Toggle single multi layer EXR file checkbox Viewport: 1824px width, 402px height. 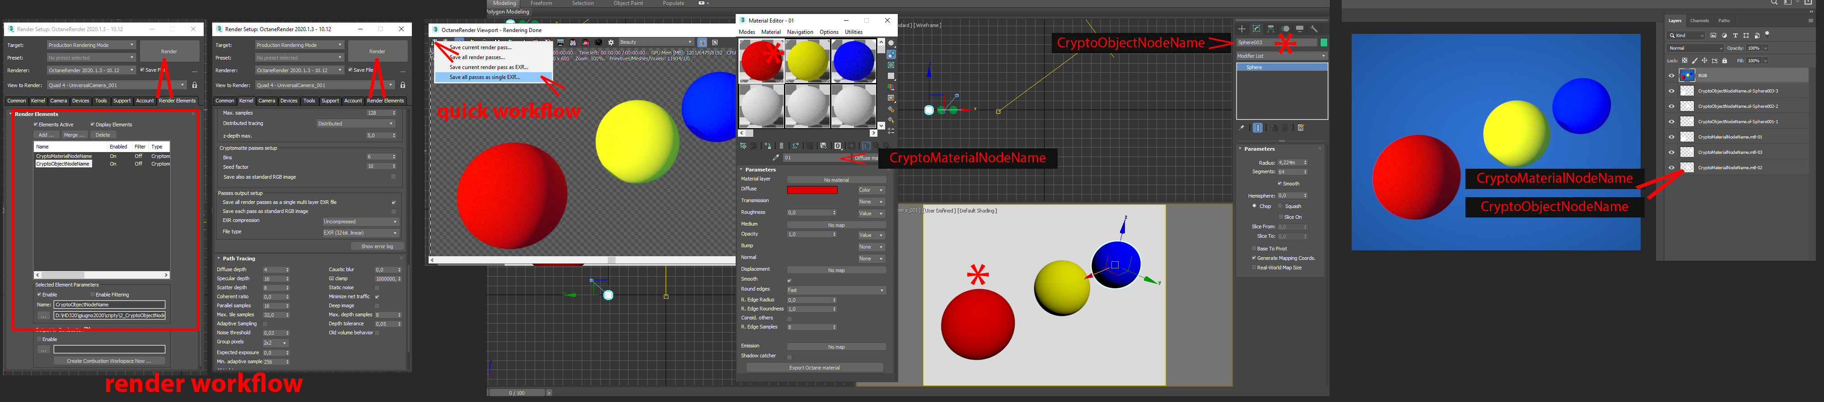394,203
